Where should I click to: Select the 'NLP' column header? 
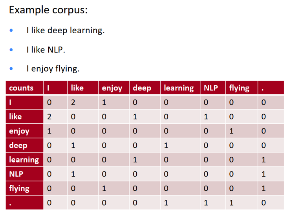[x=211, y=88]
